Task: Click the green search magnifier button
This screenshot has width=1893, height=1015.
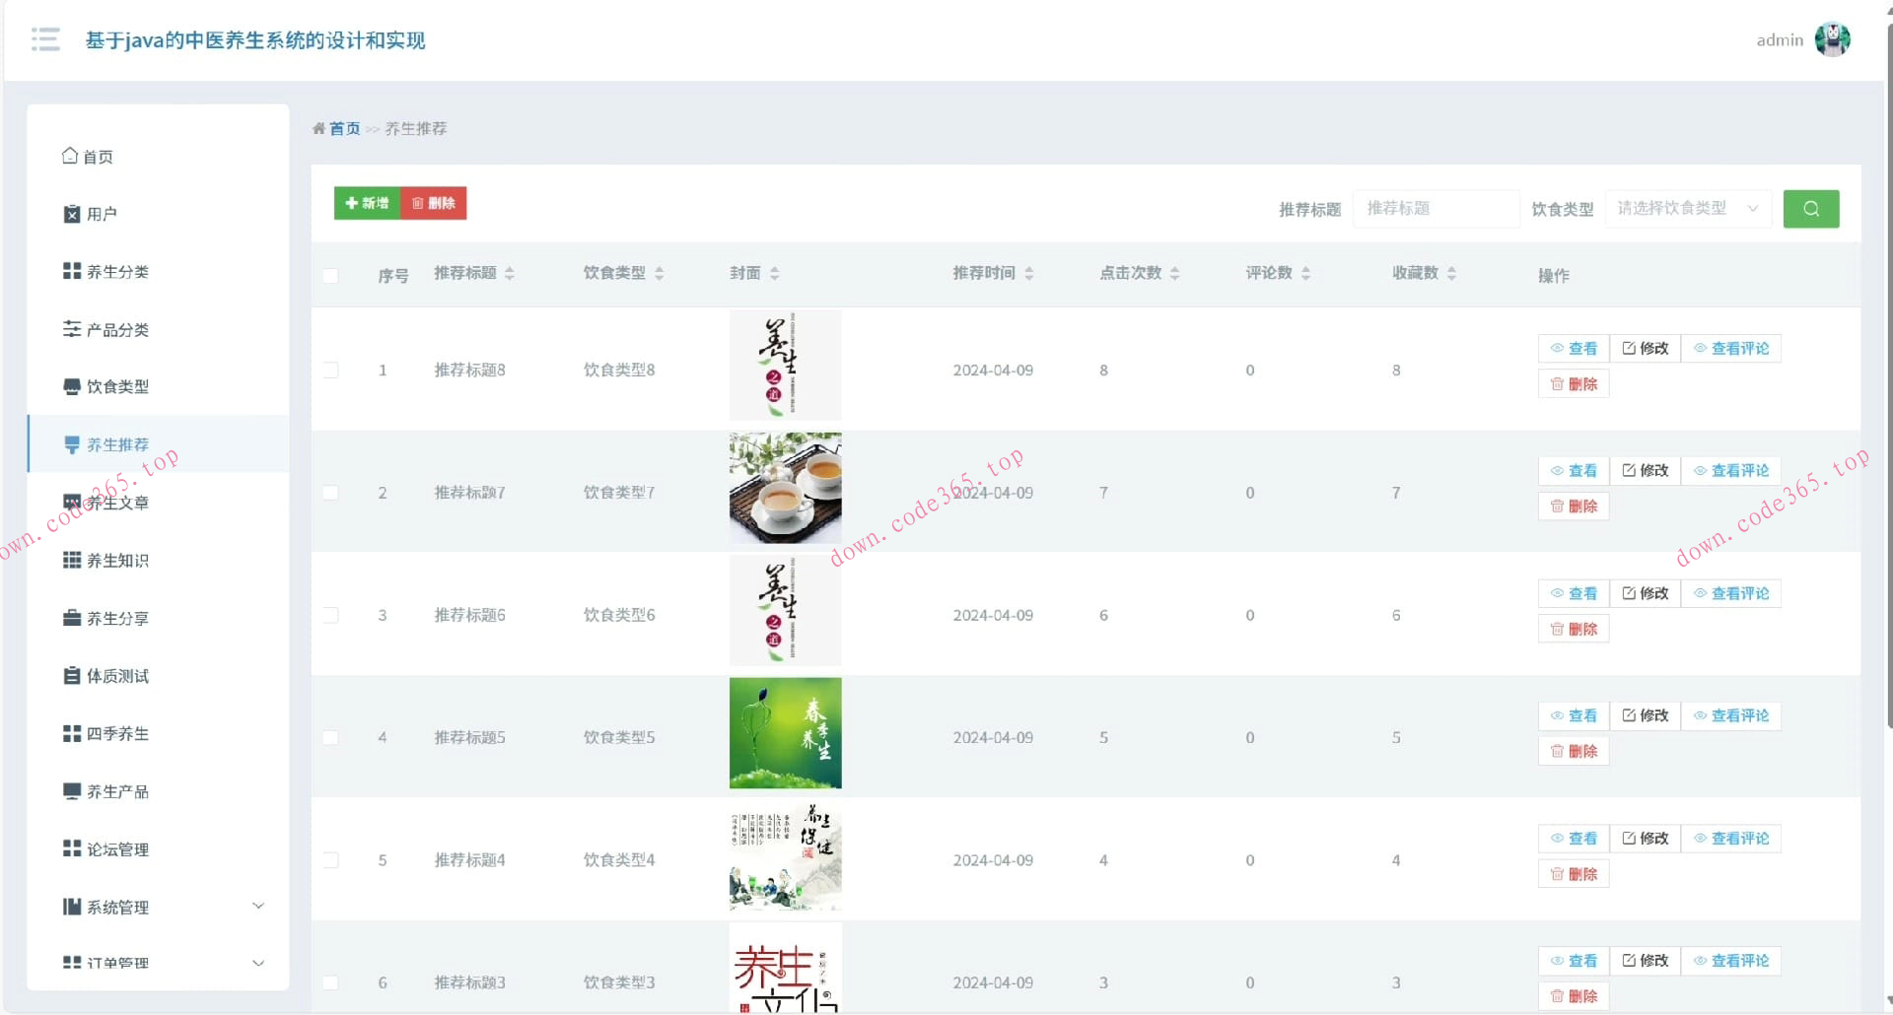Action: [1811, 209]
